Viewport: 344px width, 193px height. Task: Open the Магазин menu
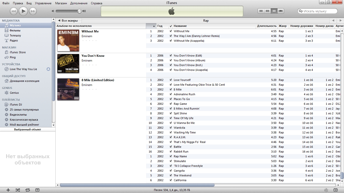(61, 3)
